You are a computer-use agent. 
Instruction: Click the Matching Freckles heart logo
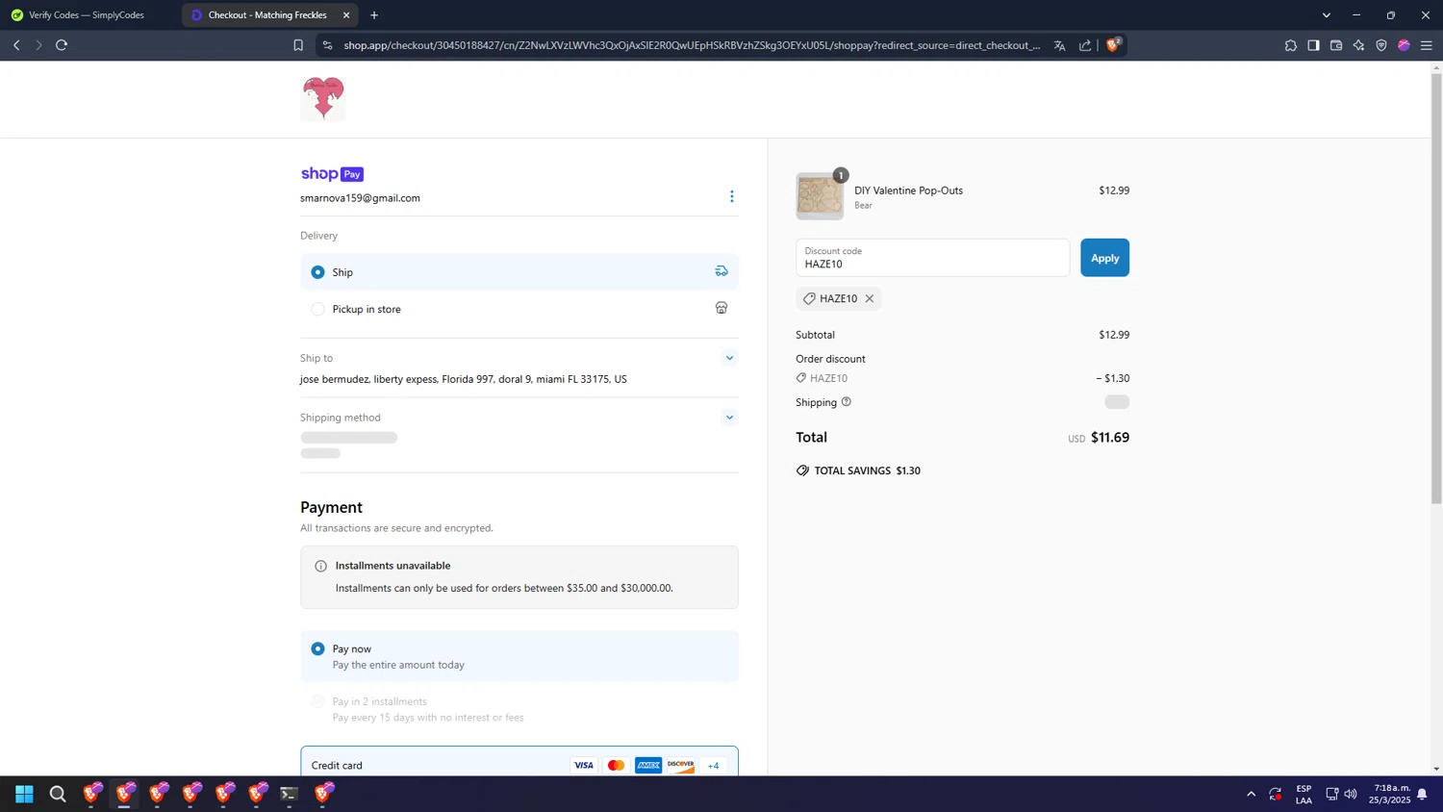click(x=323, y=98)
